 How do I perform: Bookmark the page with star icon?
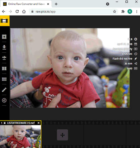click(x=114, y=12)
